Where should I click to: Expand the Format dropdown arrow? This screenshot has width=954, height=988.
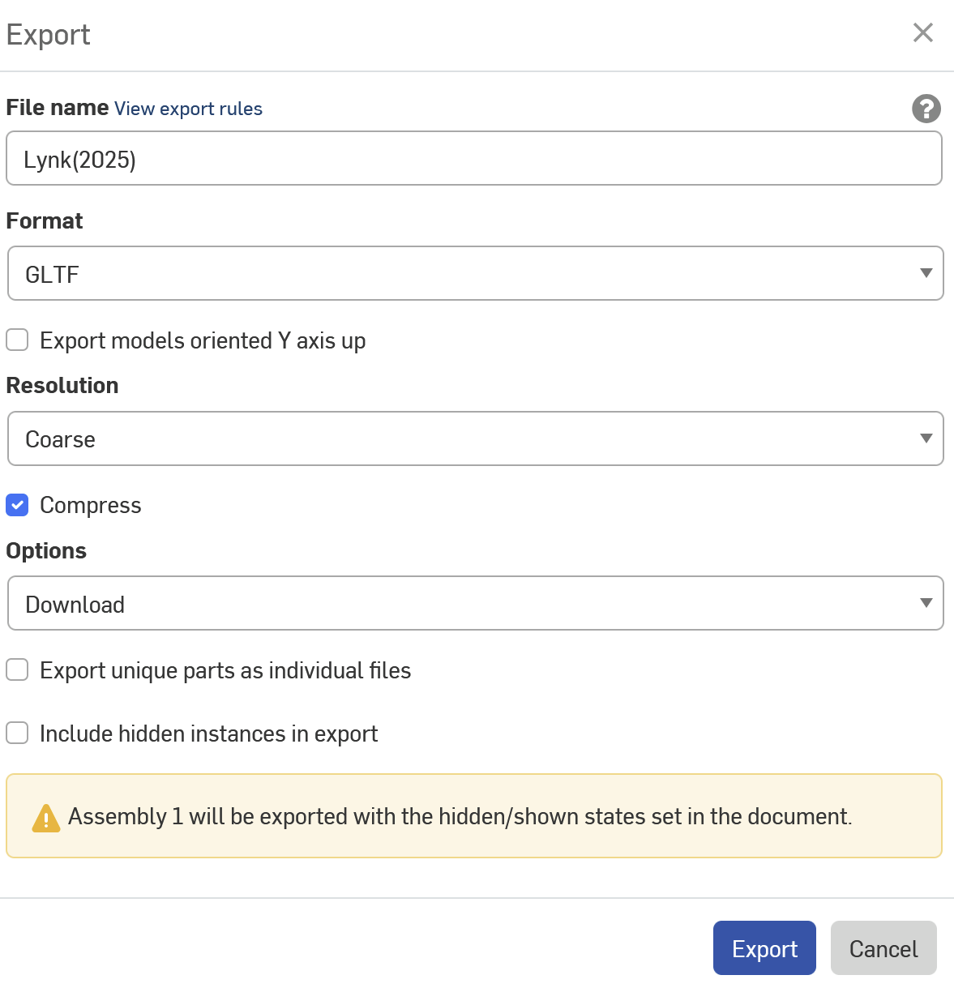tap(926, 273)
